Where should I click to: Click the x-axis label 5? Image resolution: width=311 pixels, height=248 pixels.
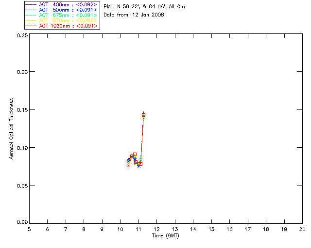(x=29, y=229)
